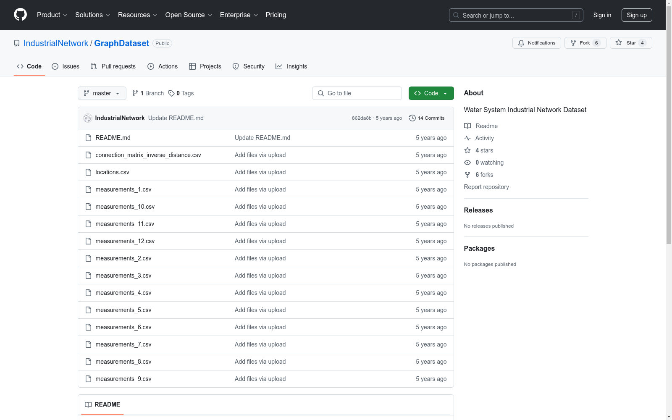
Task: Expand the Solutions menu
Action: (93, 15)
